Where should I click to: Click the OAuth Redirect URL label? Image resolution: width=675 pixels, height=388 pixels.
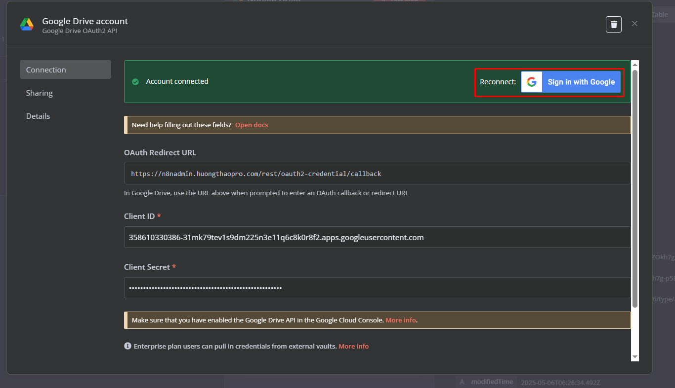(160, 152)
